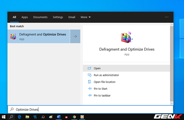Click the Run as administrator shield icon
Viewport: 184px width, 120px height.
[89, 75]
